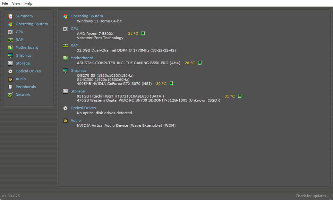333x200 pixels.
Task: Open the Audio sidebar section
Action: click(20, 79)
